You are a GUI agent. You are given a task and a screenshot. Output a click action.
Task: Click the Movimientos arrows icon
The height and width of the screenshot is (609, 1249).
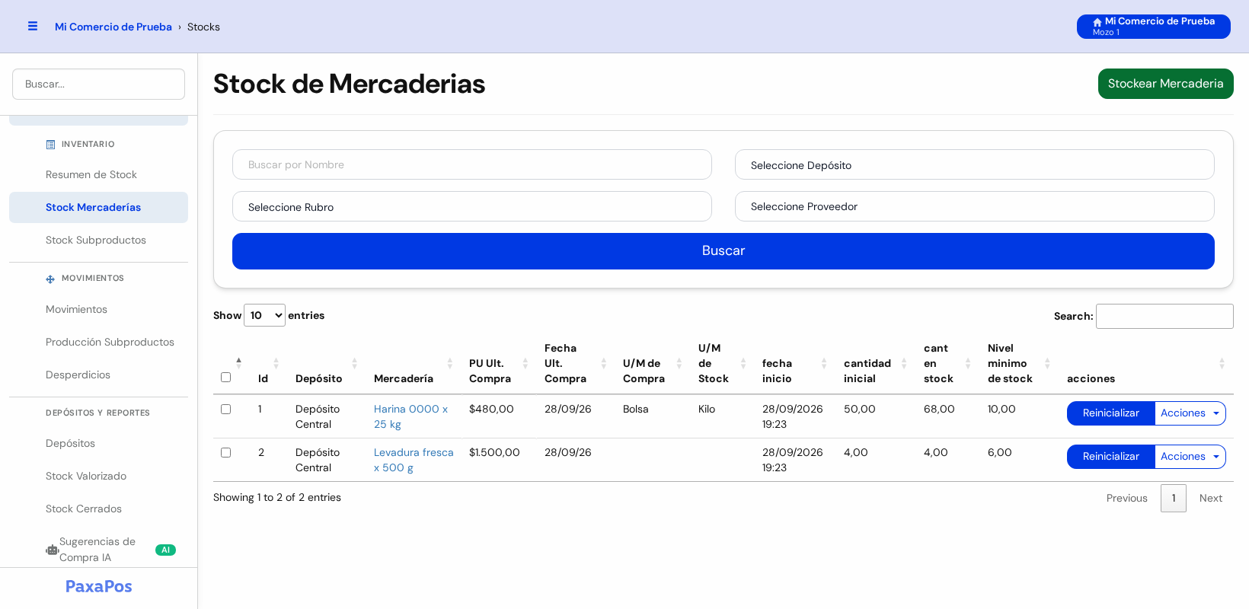coord(50,279)
